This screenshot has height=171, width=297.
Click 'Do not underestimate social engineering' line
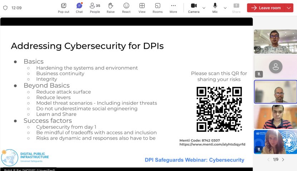pos(87,109)
